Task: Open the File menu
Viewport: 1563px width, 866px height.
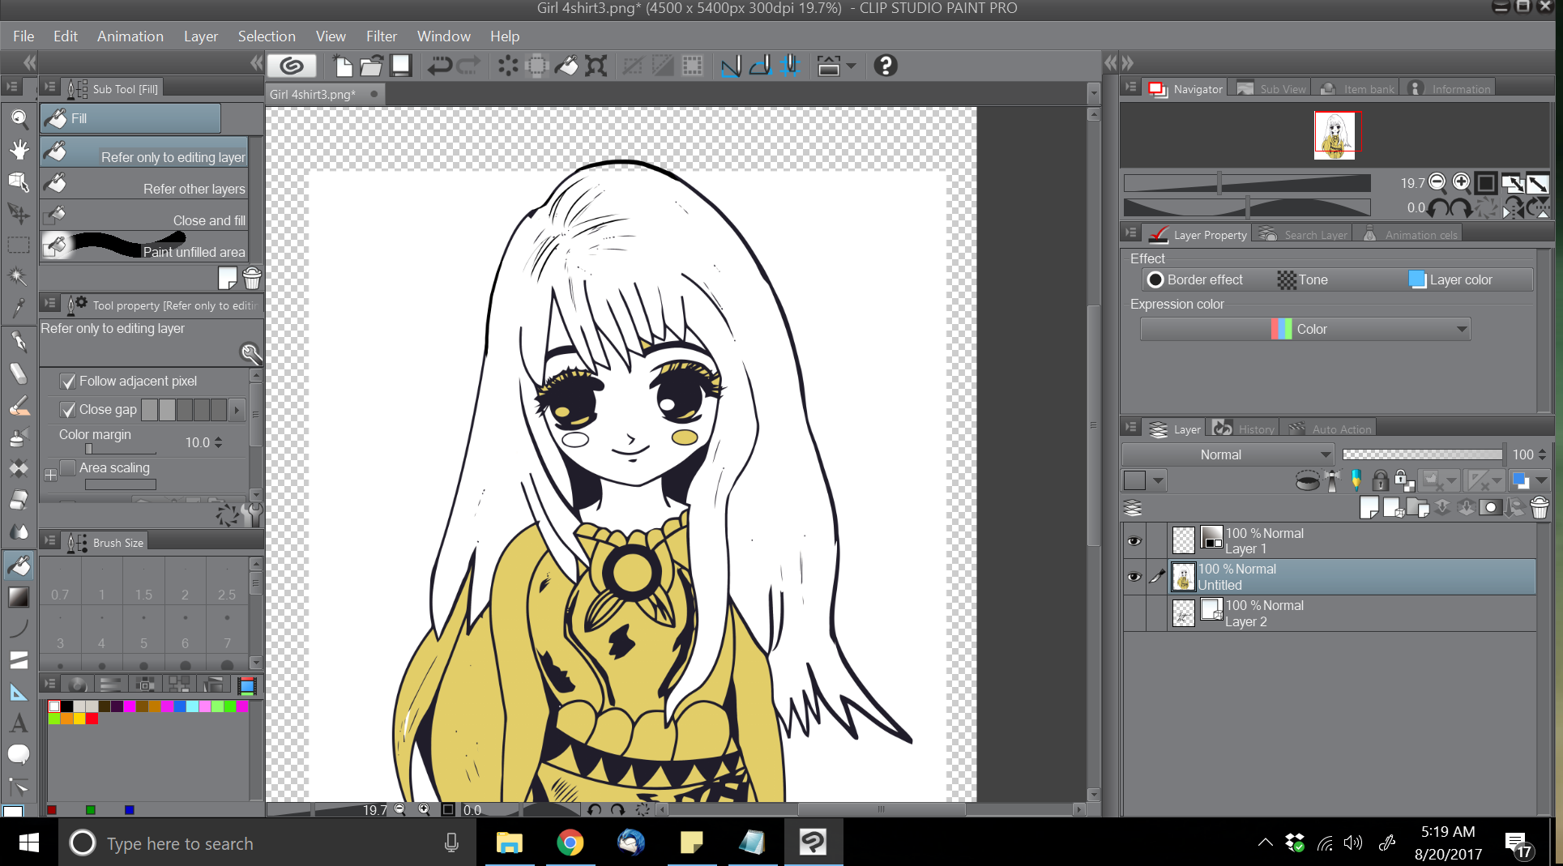Action: (x=23, y=36)
